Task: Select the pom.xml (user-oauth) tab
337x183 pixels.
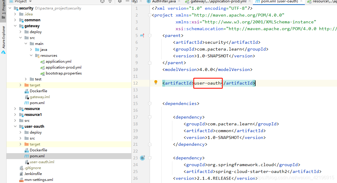Action: [x=279, y=1]
